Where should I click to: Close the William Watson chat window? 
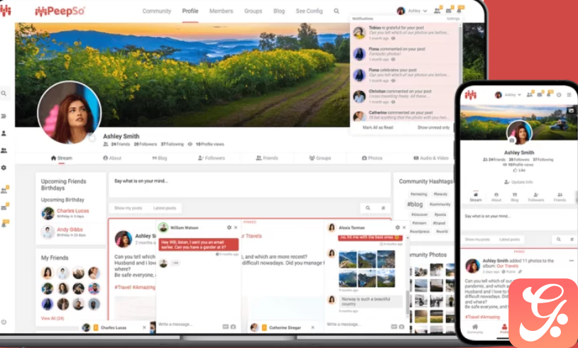click(236, 227)
